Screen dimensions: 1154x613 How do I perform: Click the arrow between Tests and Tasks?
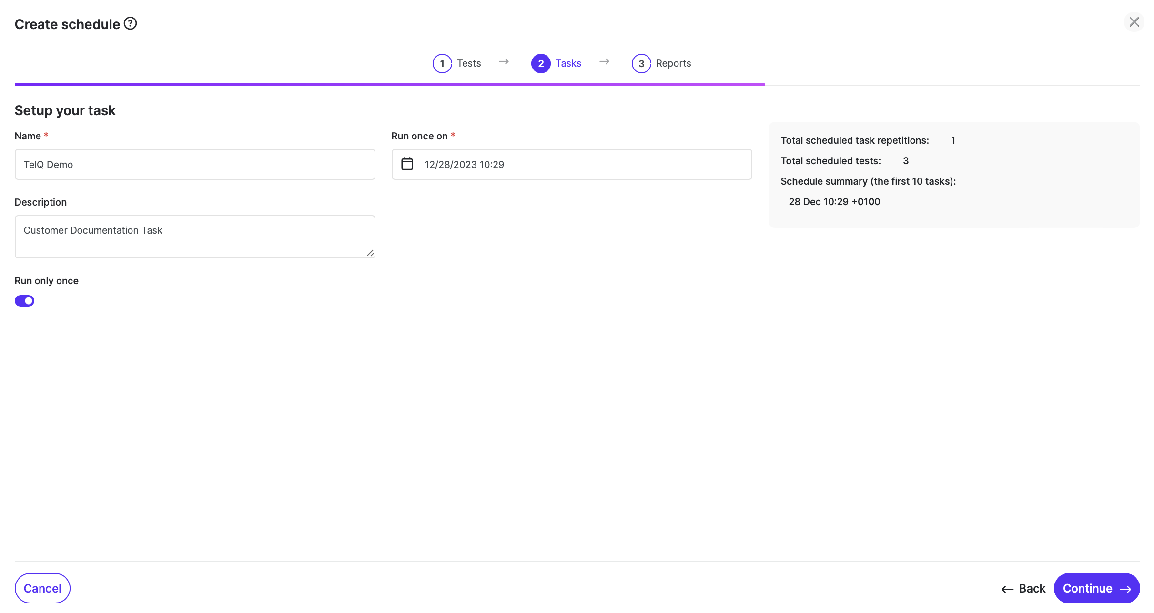pos(504,62)
